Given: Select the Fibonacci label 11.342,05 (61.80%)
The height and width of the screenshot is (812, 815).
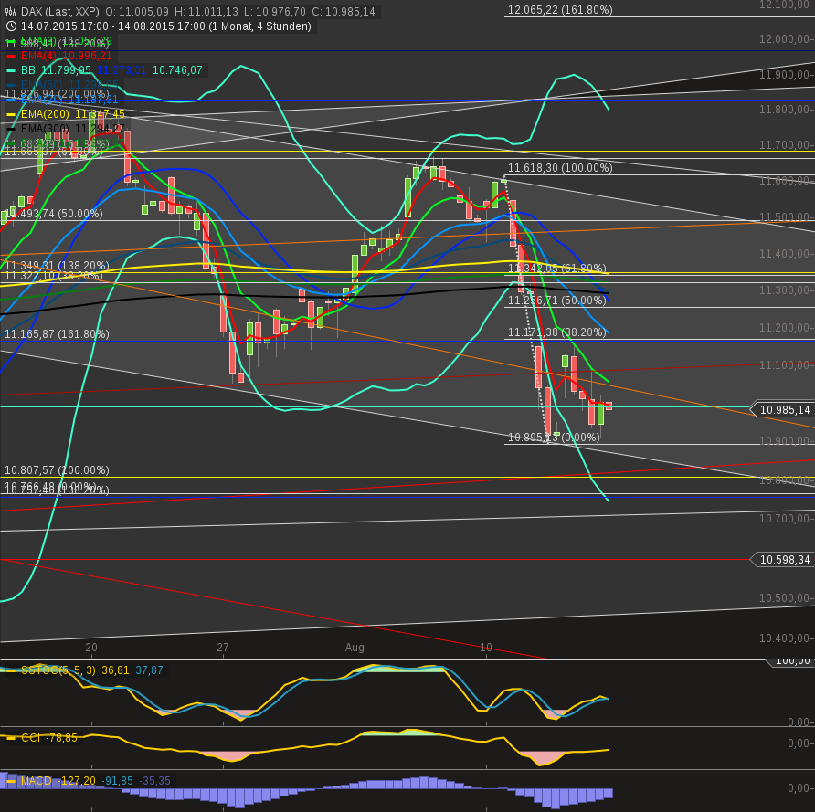Looking at the screenshot, I should 556,268.
